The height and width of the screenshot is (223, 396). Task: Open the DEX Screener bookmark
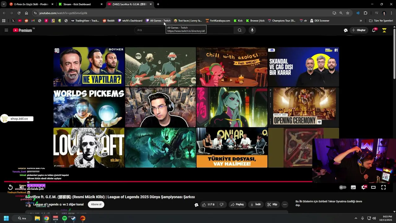pos(320,21)
